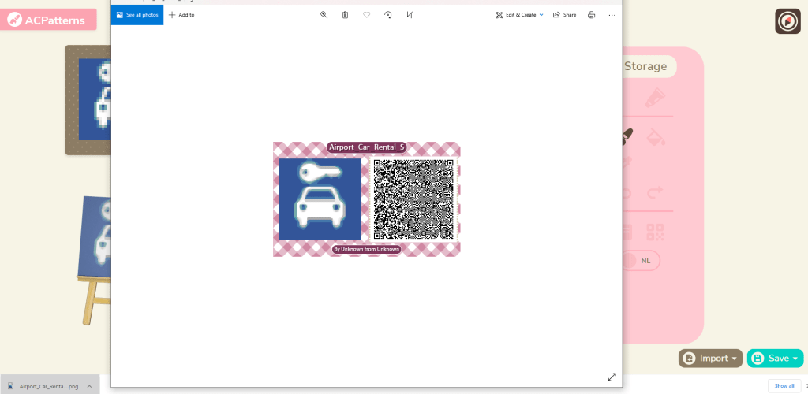Click See all photos

coord(137,15)
